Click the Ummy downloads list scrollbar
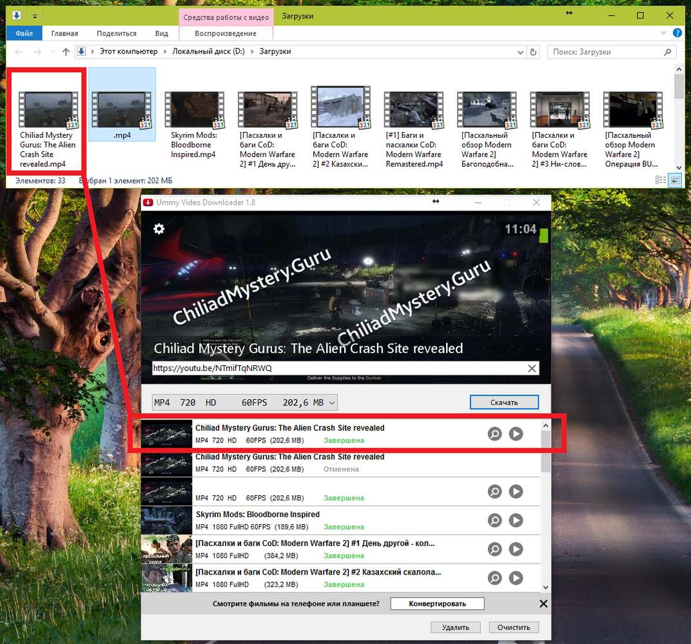The width and height of the screenshot is (691, 644). (x=545, y=451)
